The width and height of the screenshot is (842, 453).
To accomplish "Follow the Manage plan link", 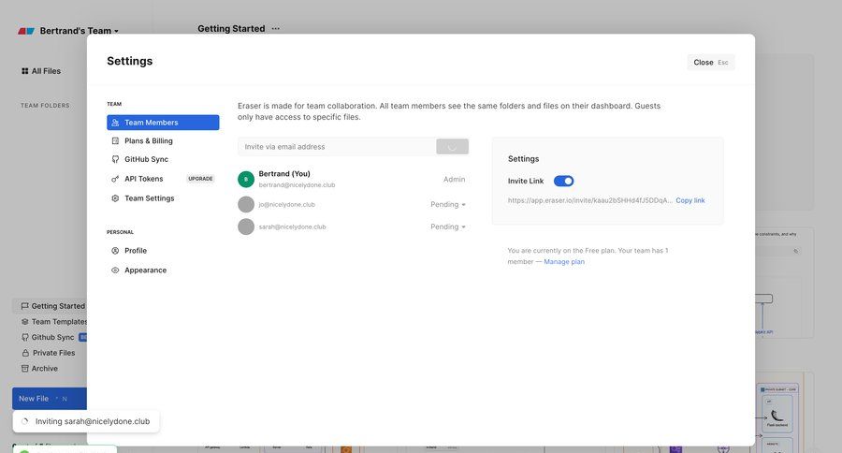I will (x=564, y=262).
